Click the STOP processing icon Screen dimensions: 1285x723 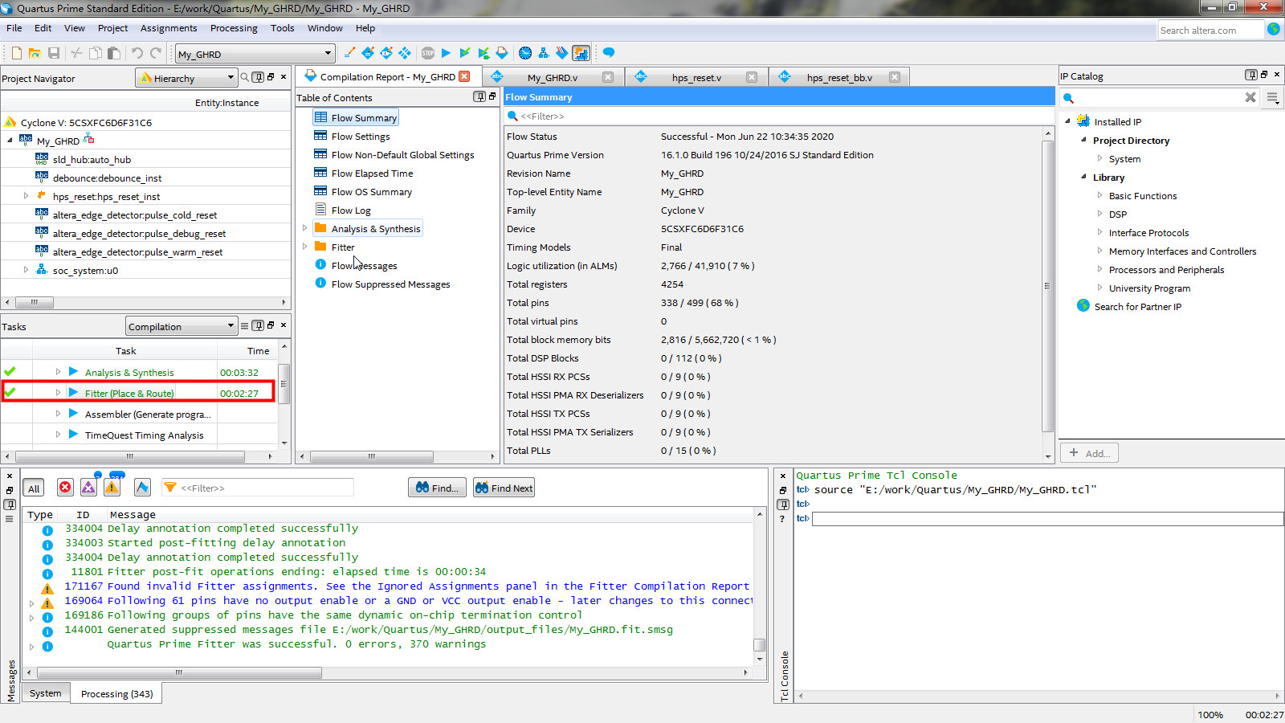(428, 53)
